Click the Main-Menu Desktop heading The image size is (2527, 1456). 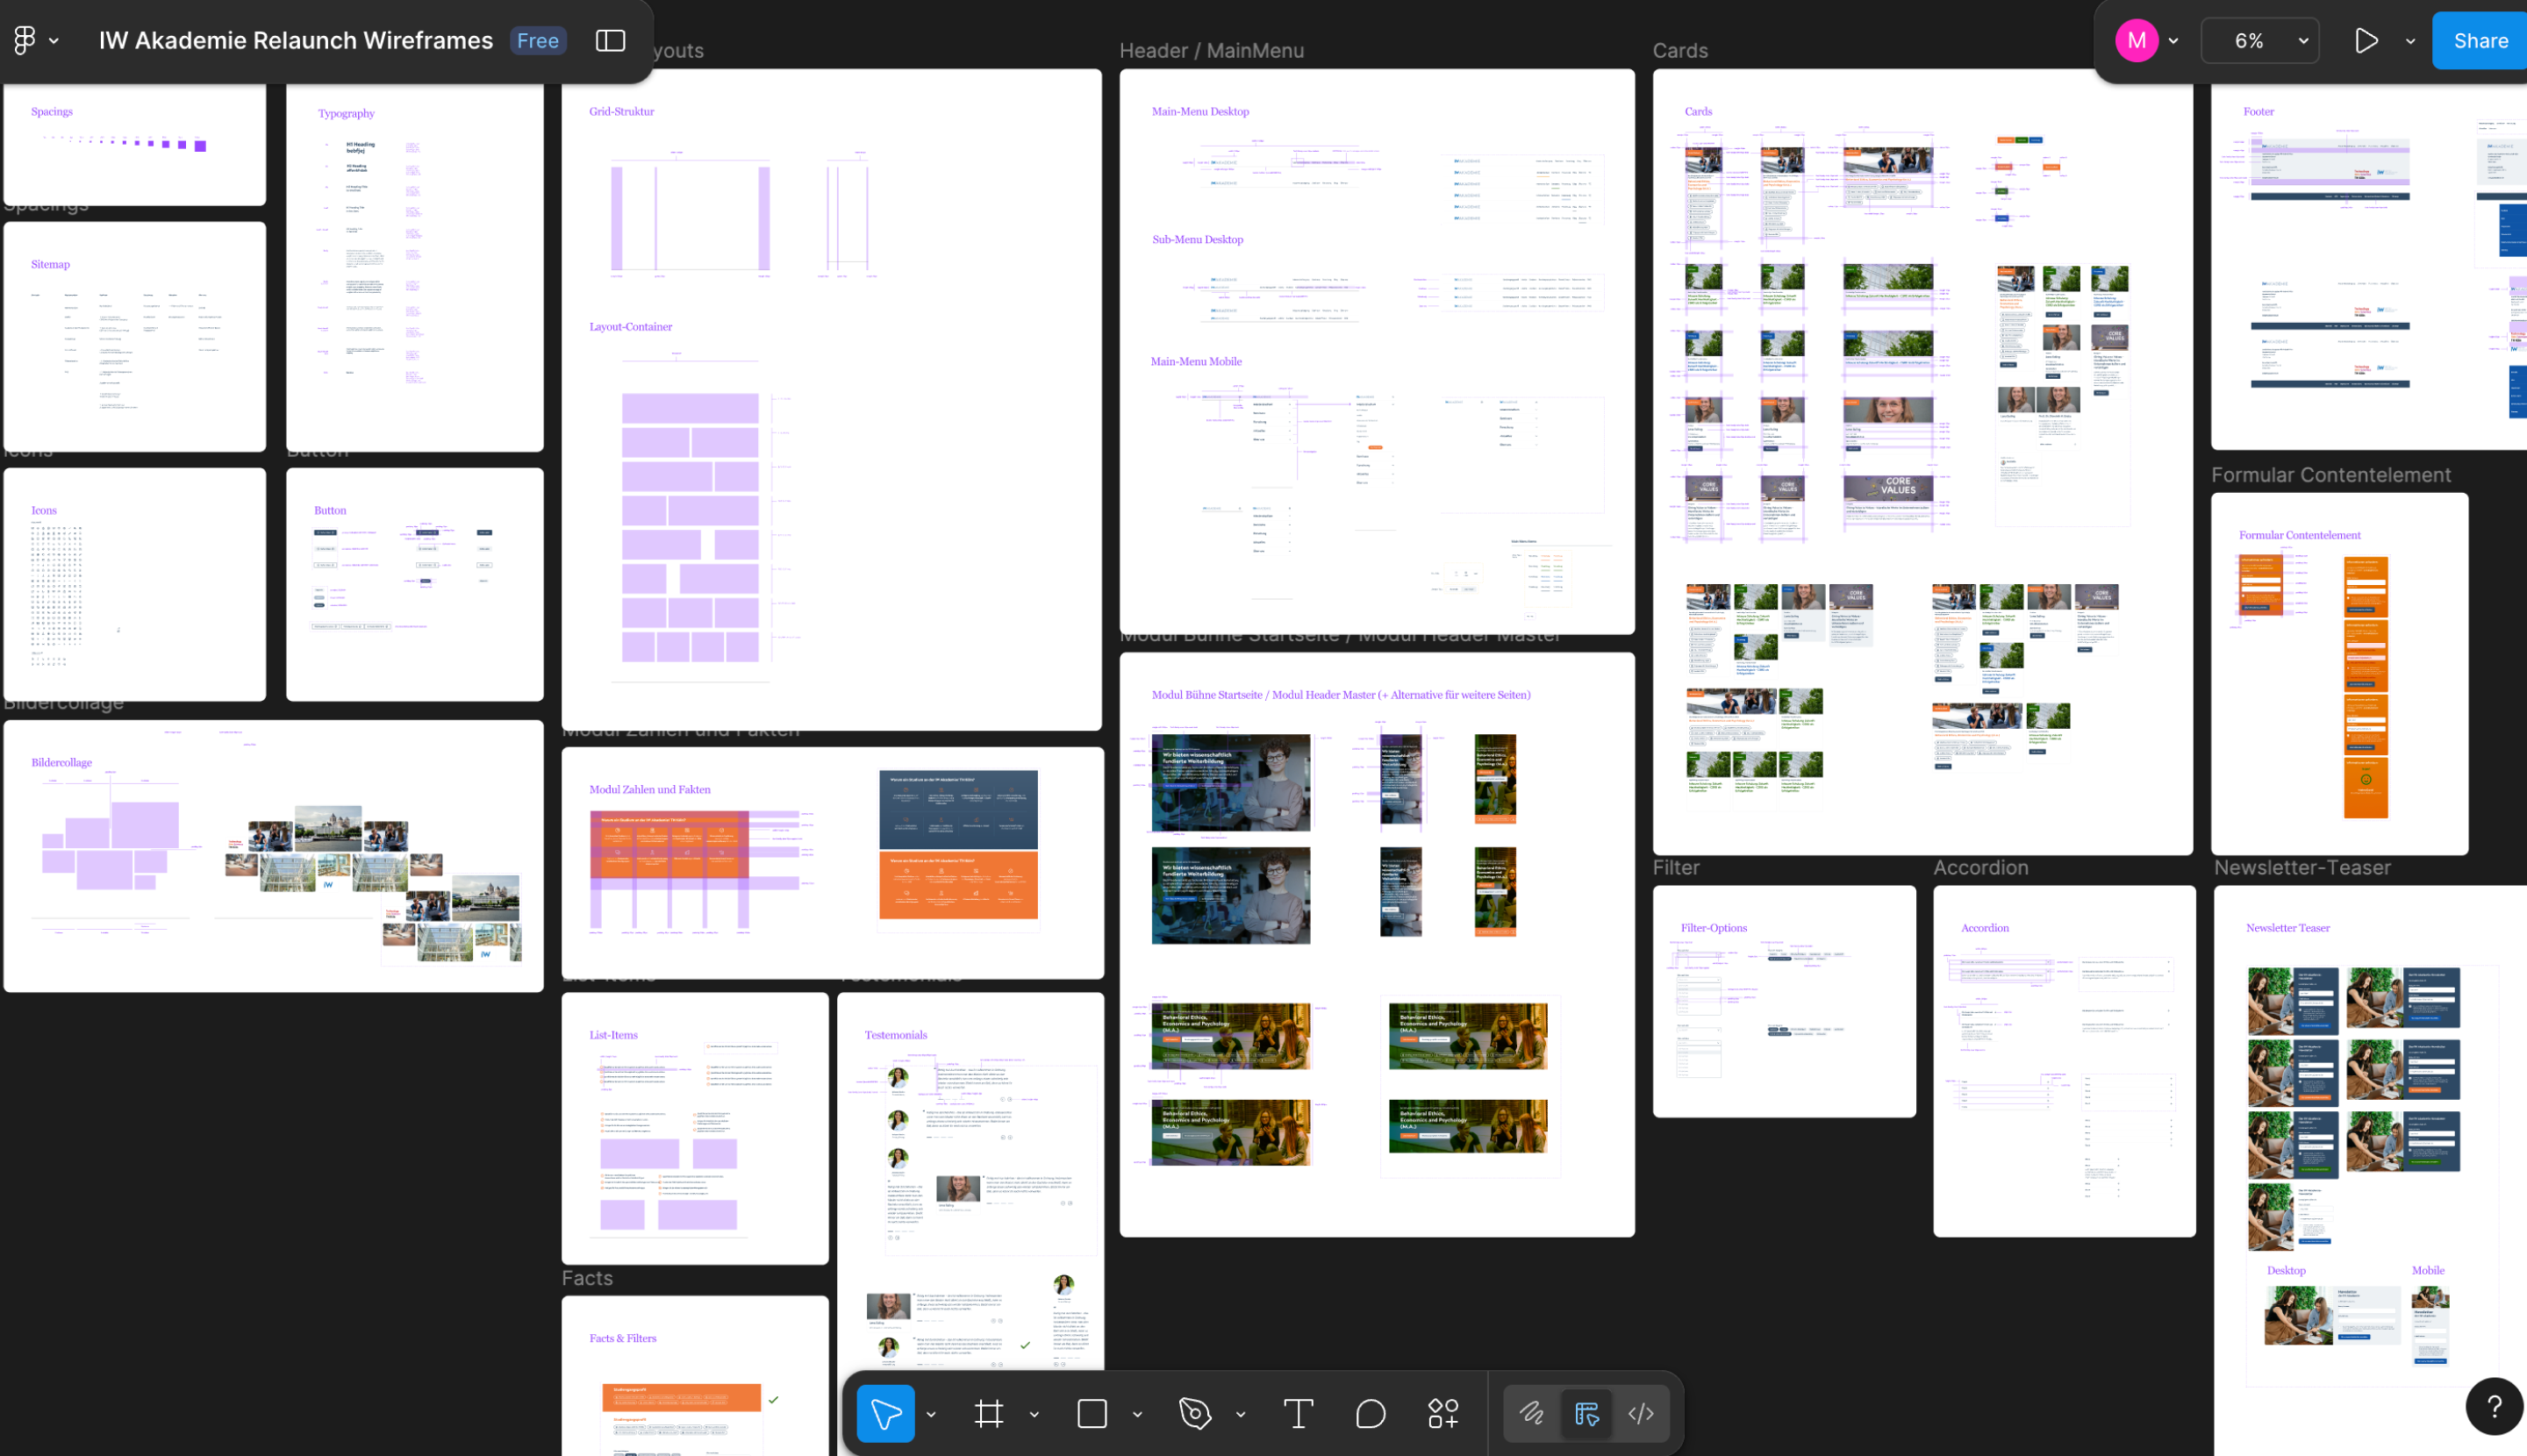1199,111
